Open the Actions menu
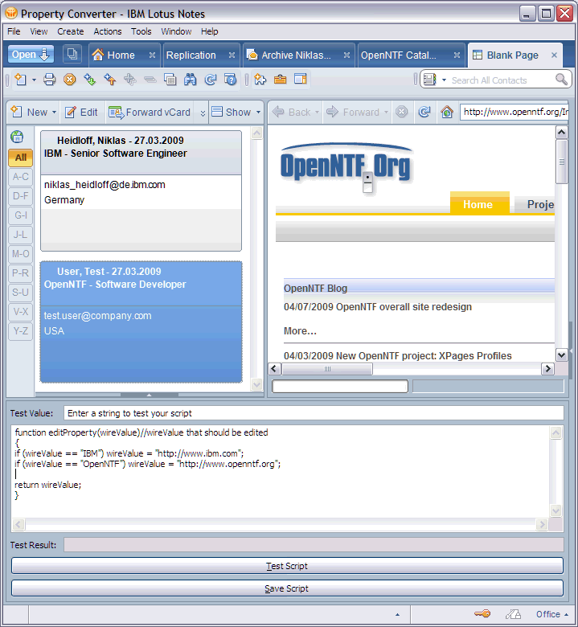Screen dimensions: 578x627 click(107, 31)
